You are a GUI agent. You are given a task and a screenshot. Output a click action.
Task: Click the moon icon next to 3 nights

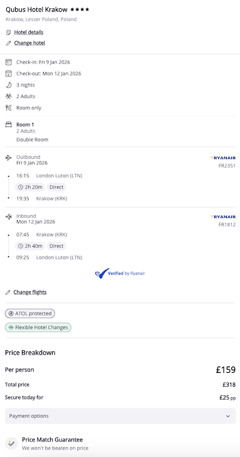click(x=9, y=85)
